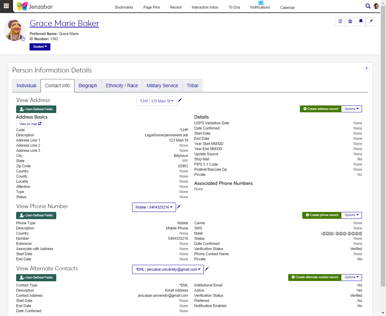Screen dimensions: 386x316
Task: Expand the Student role dropdown
Action: (40, 47)
